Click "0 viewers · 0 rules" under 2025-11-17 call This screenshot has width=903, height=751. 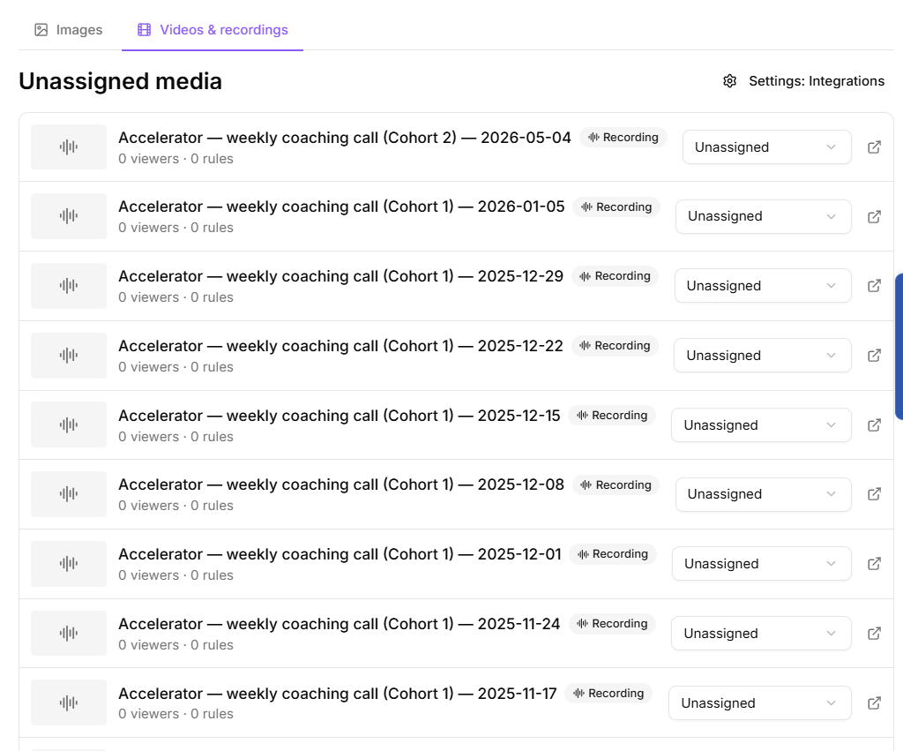tap(175, 714)
